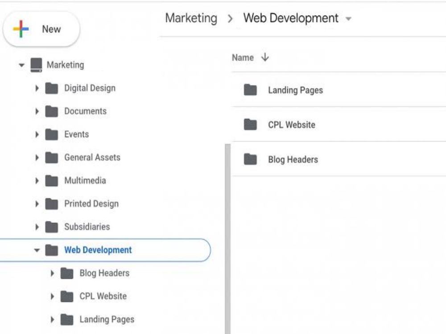Click the New button with plus icon
The height and width of the screenshot is (334, 446).
click(x=41, y=29)
